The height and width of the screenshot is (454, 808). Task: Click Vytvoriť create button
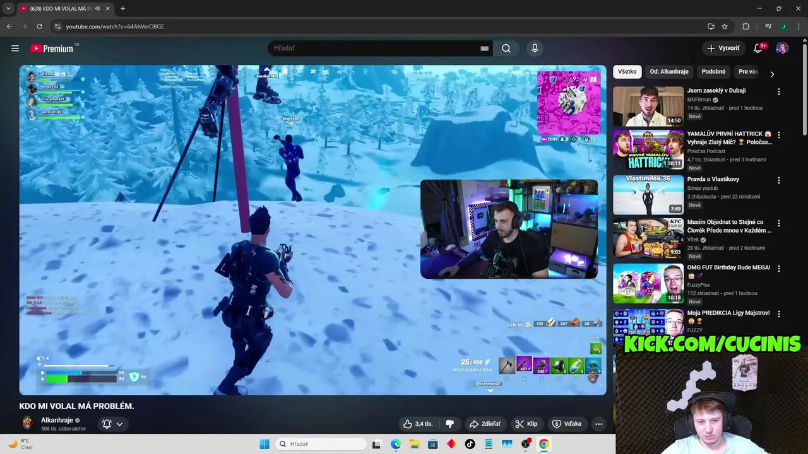[723, 48]
